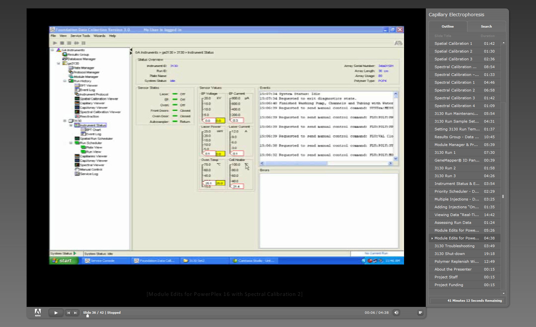
Task: Jump to slide 3130 Run 1
Action: [x=465, y=152]
